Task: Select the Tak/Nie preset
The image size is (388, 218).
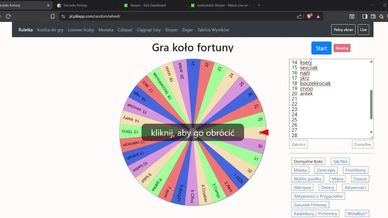Action: (x=340, y=161)
